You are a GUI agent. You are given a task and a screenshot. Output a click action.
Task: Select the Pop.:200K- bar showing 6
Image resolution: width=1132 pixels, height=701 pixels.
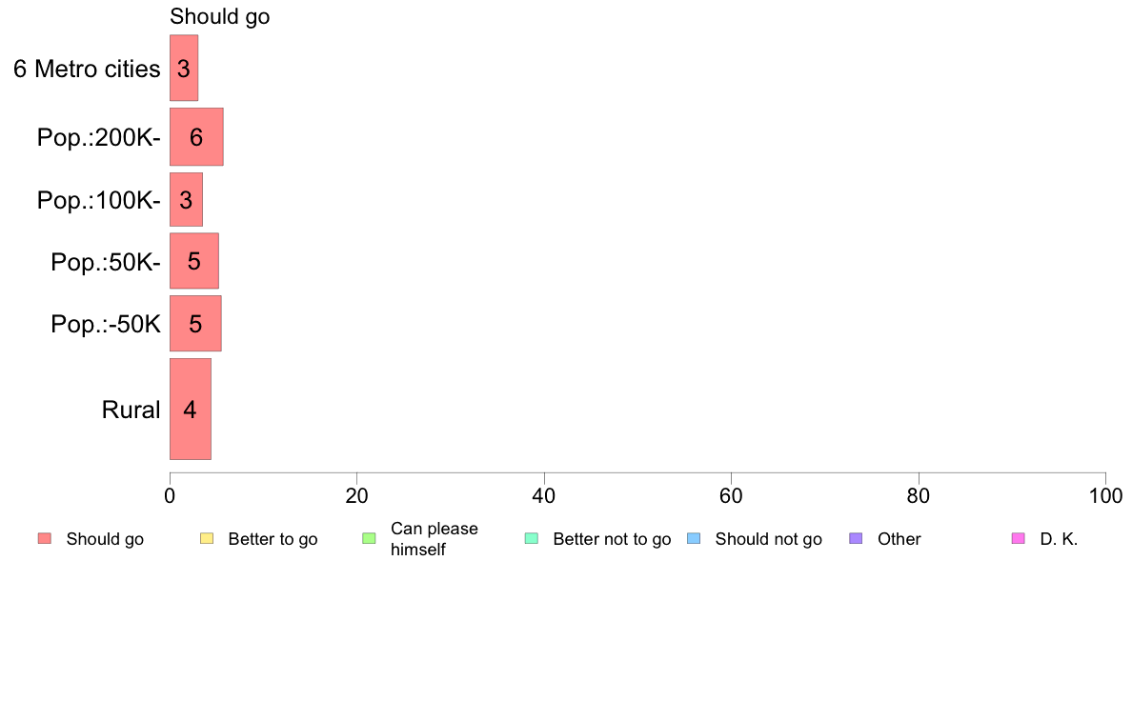click(x=196, y=137)
